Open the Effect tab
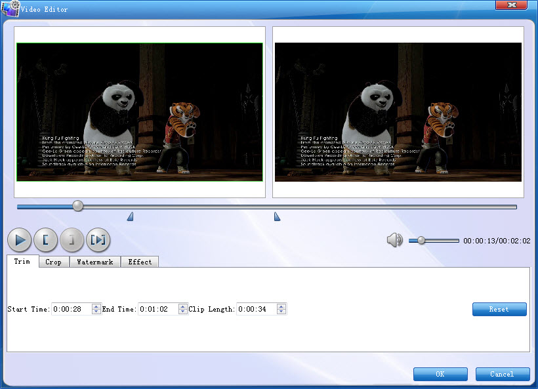The image size is (538, 389). (140, 262)
